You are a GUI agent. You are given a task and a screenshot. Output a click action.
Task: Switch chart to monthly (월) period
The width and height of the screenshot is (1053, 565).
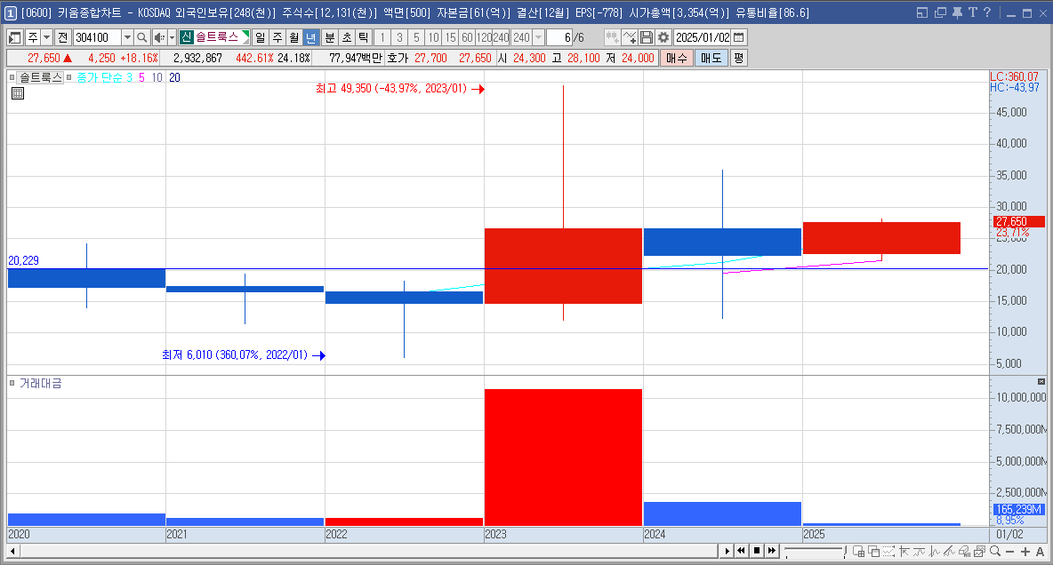tap(293, 37)
